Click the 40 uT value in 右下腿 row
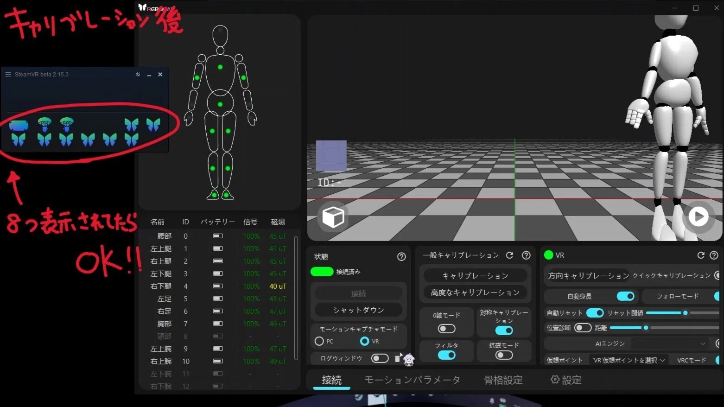This screenshot has width=724, height=407. [x=278, y=286]
